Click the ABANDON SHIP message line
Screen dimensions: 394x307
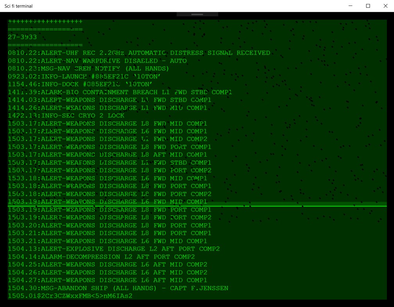(117, 288)
